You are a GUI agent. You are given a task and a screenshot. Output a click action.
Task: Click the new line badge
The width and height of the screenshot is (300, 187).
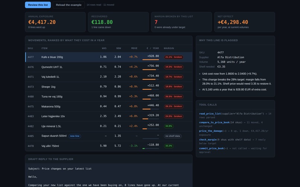[74, 136]
